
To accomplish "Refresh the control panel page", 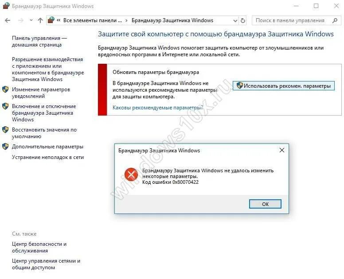I will [x=243, y=21].
